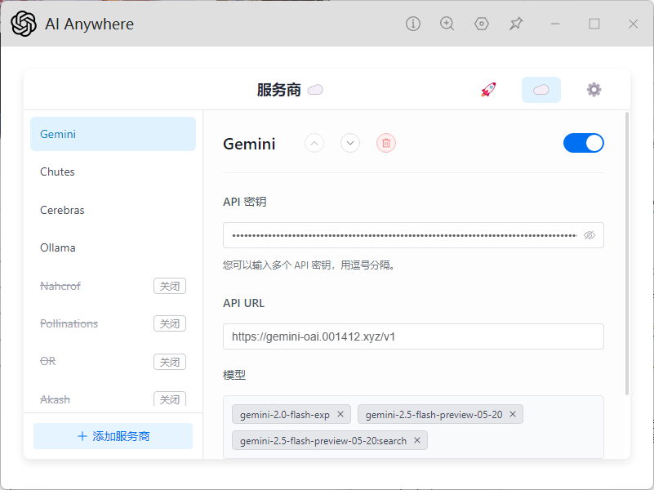The height and width of the screenshot is (490, 654).
Task: Click the API key input field
Action: pos(413,235)
